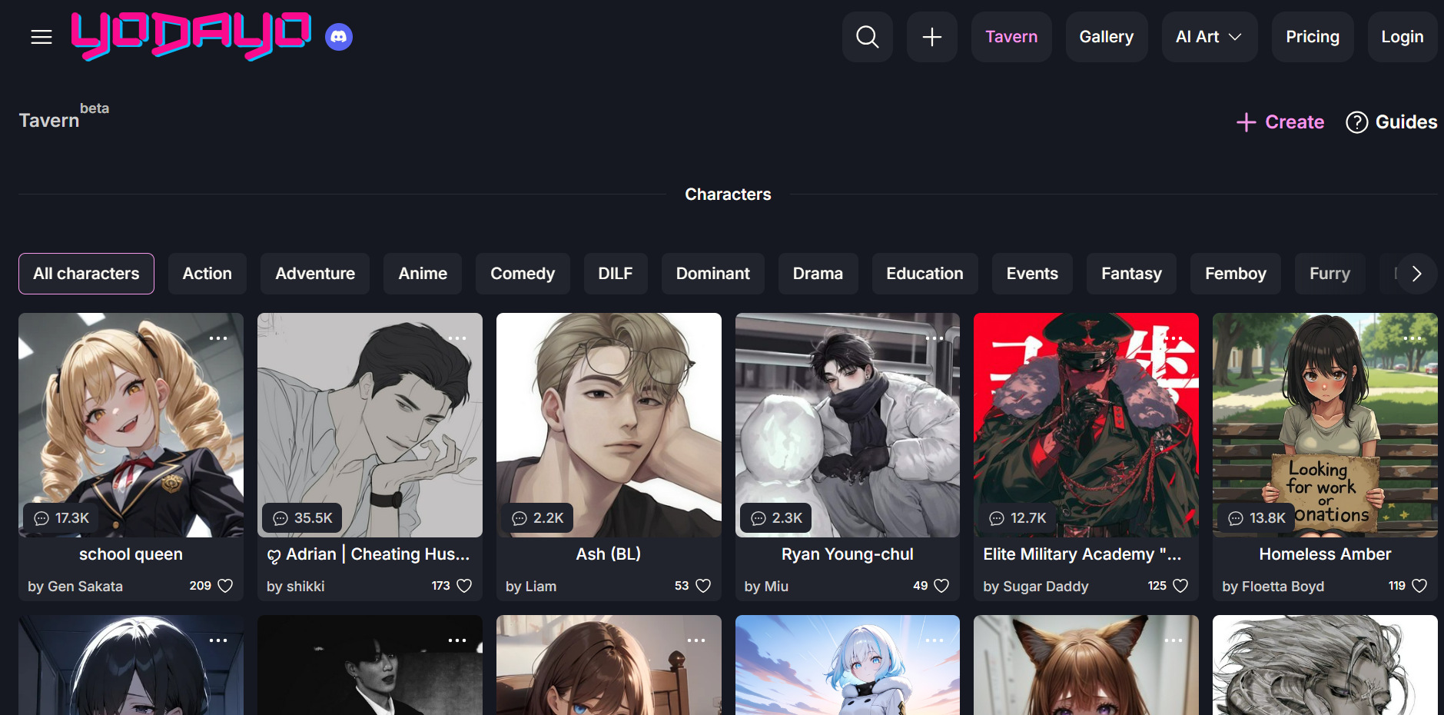Open more options on Ash (BL) card

pyautogui.click(x=696, y=338)
